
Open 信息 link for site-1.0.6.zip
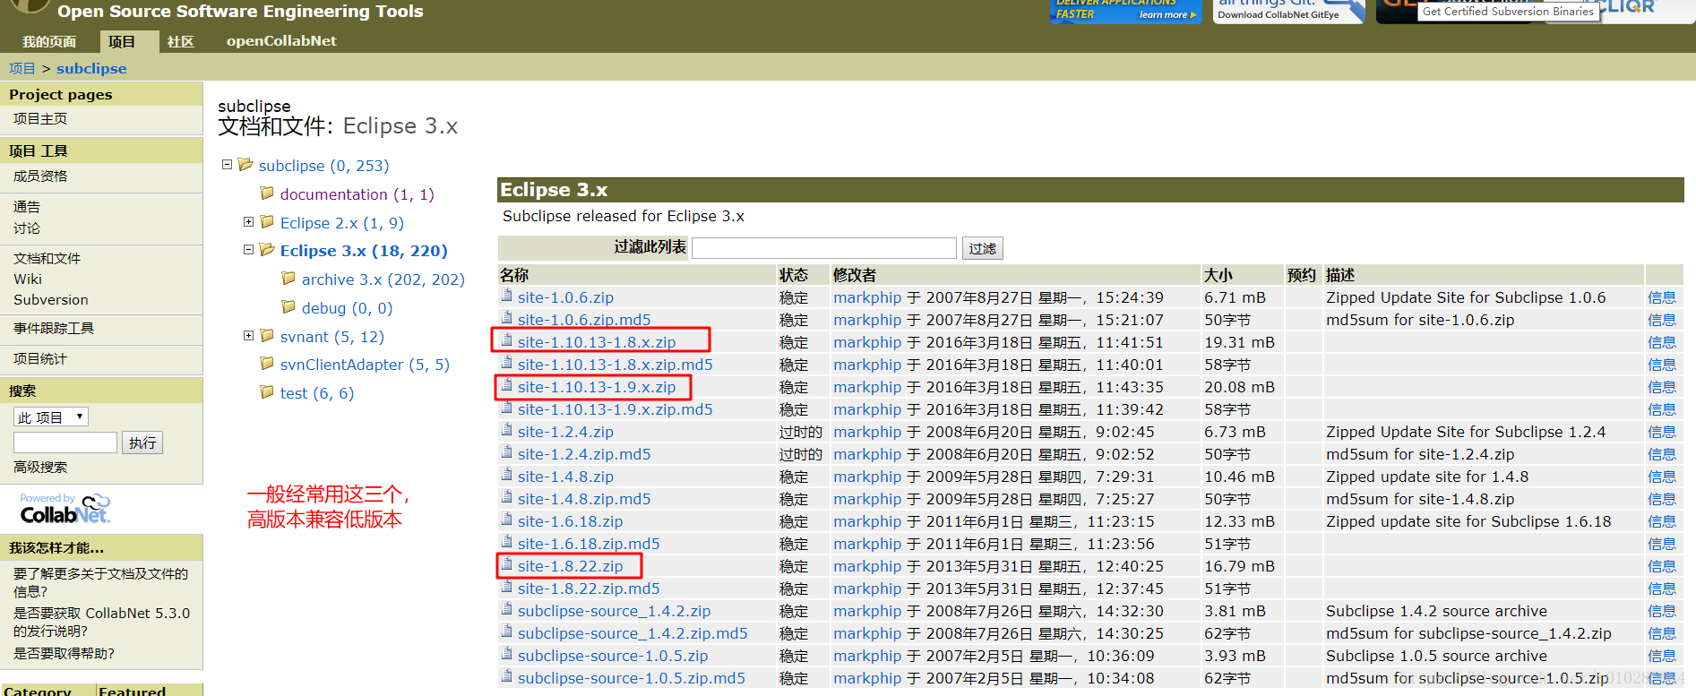[x=1662, y=297]
